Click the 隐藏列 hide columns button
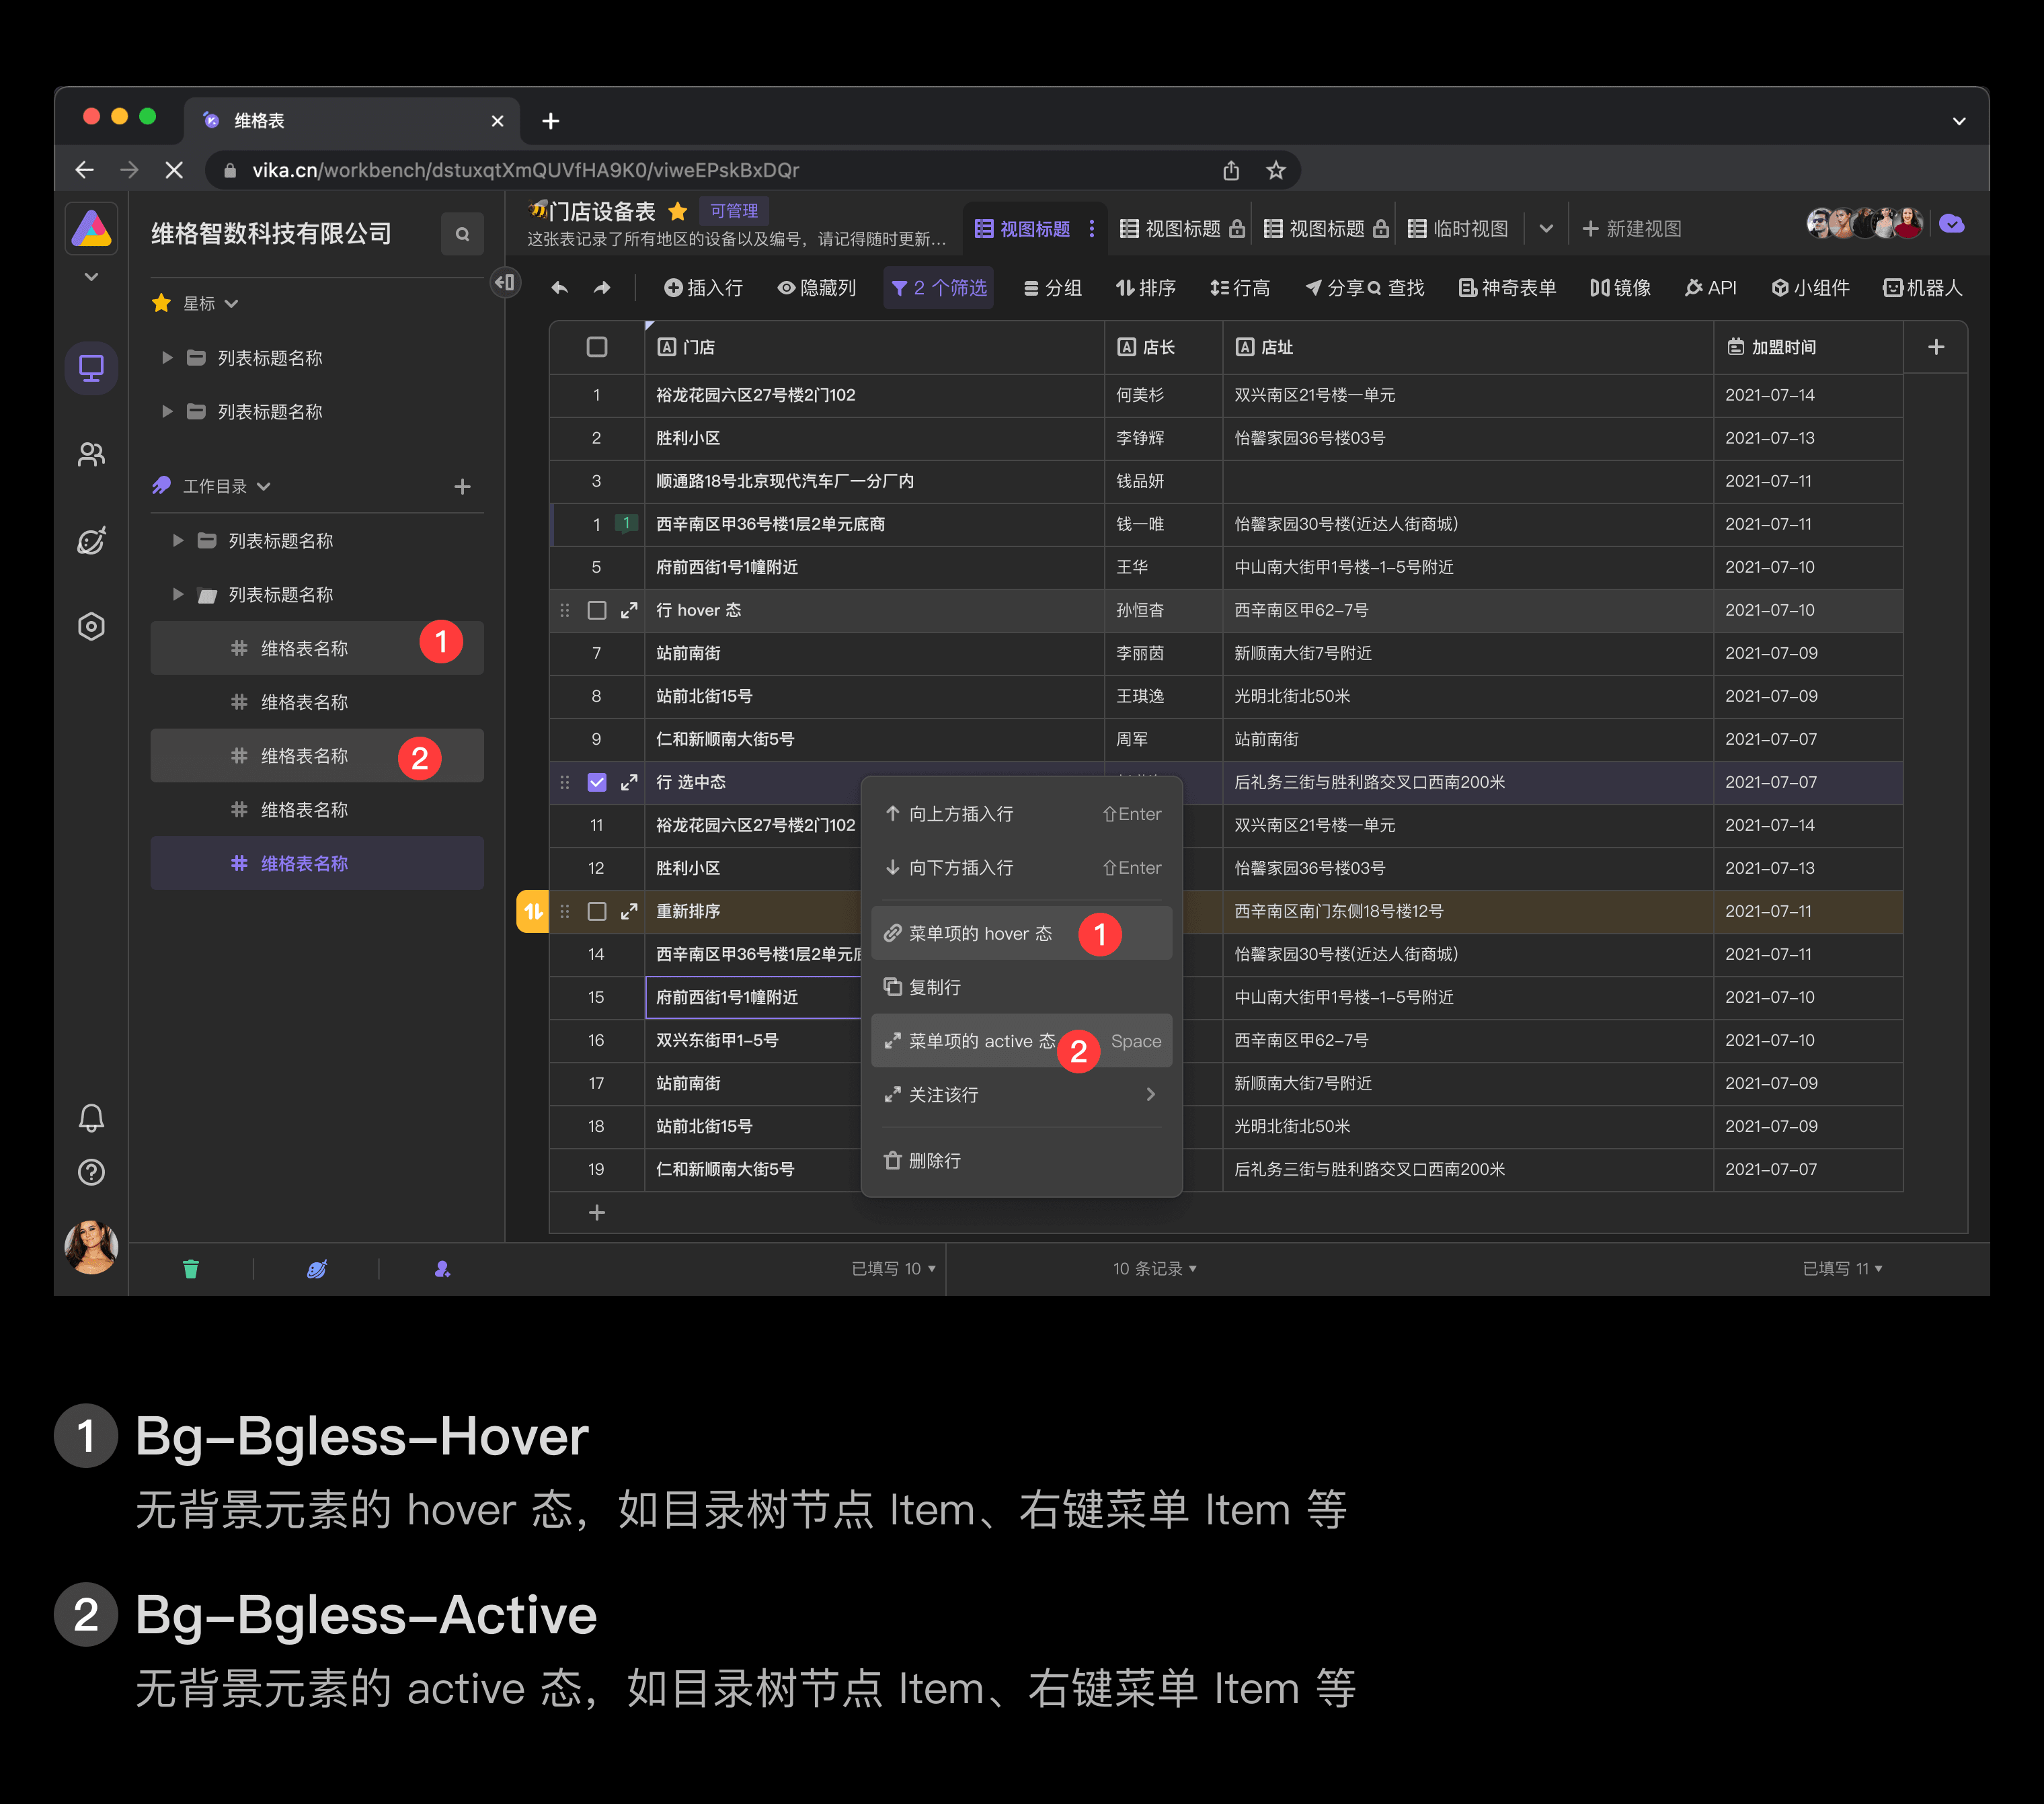 point(817,288)
